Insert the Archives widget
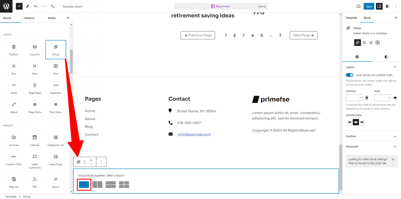The width and height of the screenshot is (401, 199). pyautogui.click(x=14, y=140)
